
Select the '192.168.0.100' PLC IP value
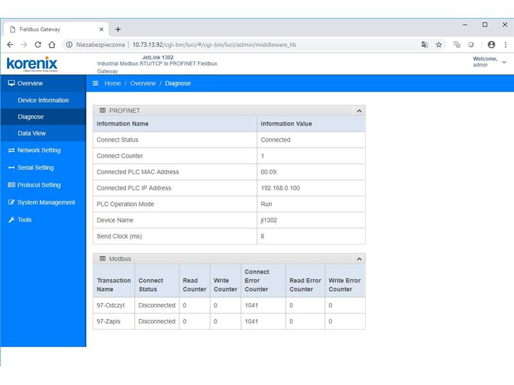[x=280, y=188]
